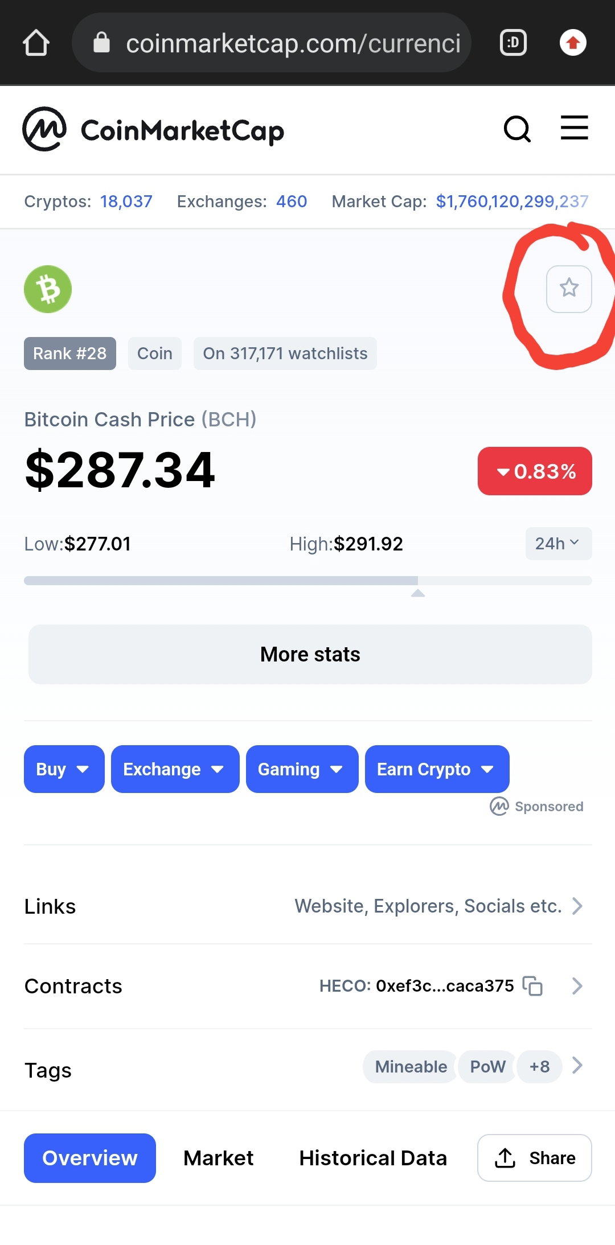
Task: Tap the URL address bar
Action: click(x=272, y=43)
